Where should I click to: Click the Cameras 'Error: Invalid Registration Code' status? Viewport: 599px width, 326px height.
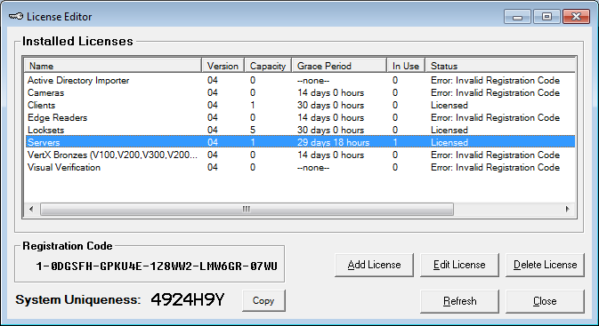point(495,92)
